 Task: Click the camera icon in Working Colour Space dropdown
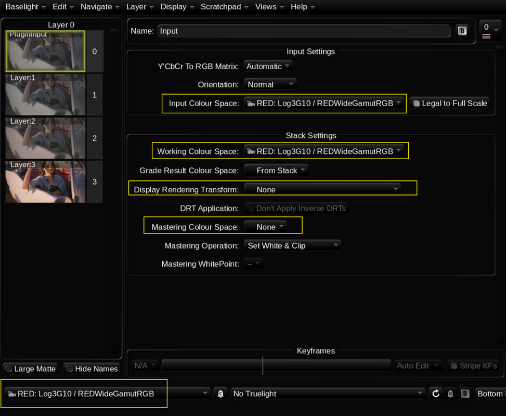[x=251, y=151]
